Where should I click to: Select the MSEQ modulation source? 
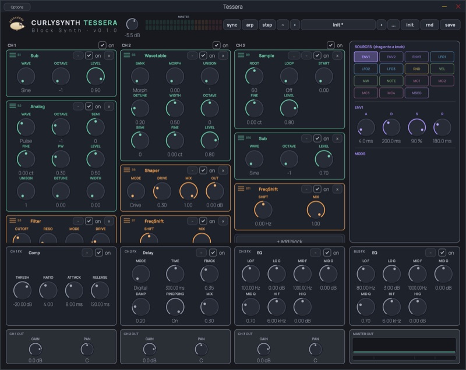click(x=416, y=93)
